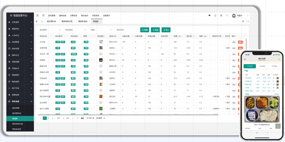Close the phone's 每日消息 page with X
The width and height of the screenshot is (285, 142).
tap(245, 59)
